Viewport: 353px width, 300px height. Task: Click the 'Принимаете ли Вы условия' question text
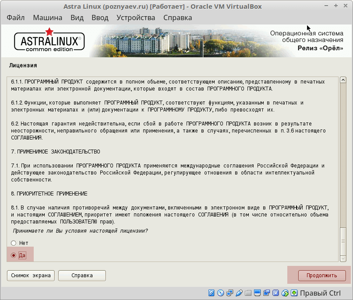(x=81, y=231)
